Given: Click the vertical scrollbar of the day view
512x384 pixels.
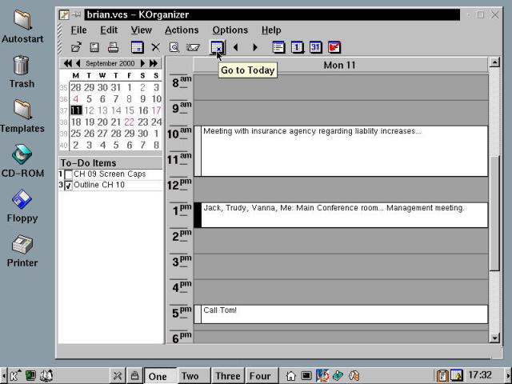Looking at the screenshot, I should click(494, 200).
